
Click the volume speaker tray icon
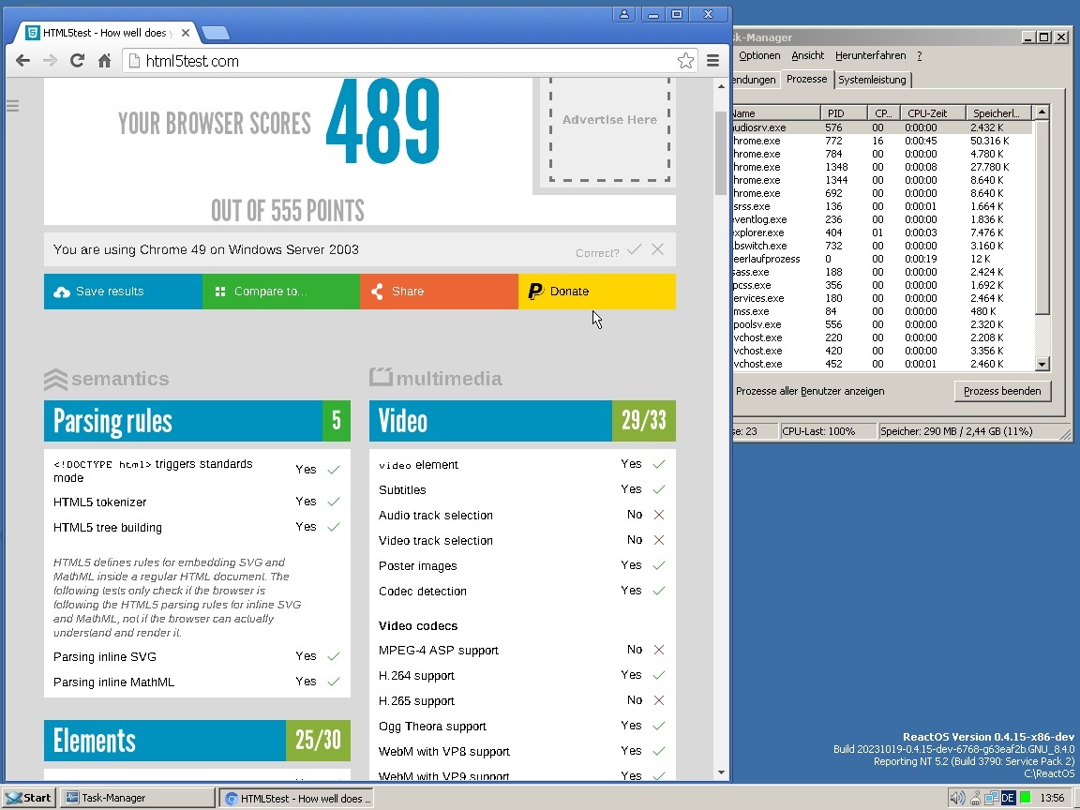point(957,799)
